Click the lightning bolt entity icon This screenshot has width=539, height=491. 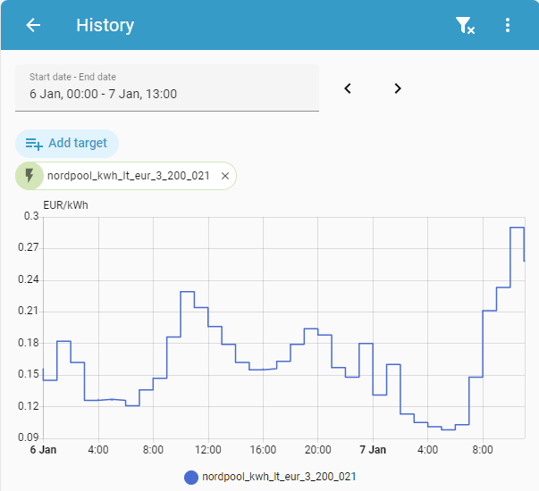(29, 176)
